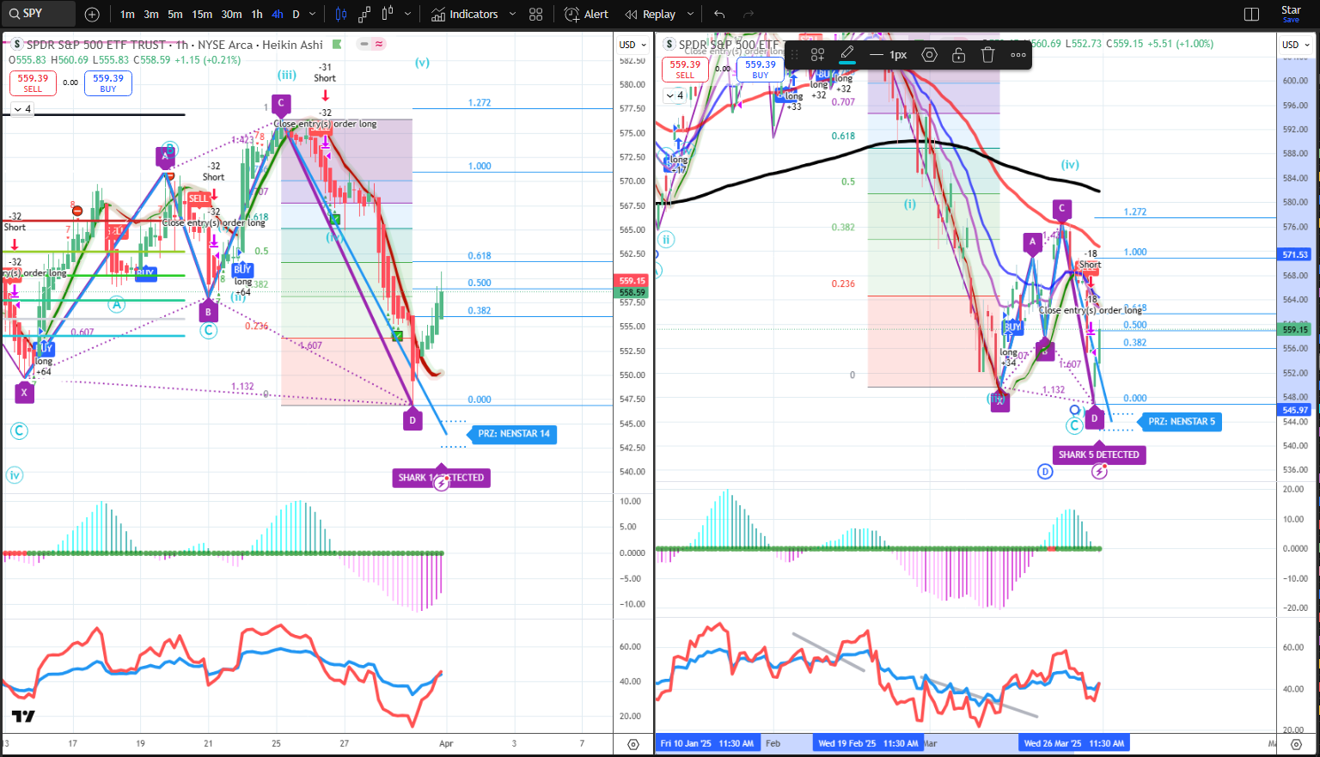The image size is (1320, 757).
Task: Click the TradingView logo on left chart
Action: click(x=23, y=717)
